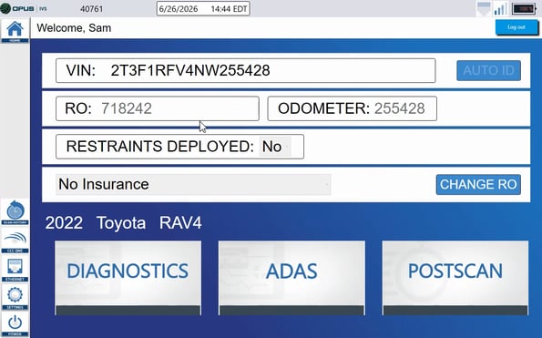Open the ADAS tile
The image size is (542, 338).
coord(291,278)
